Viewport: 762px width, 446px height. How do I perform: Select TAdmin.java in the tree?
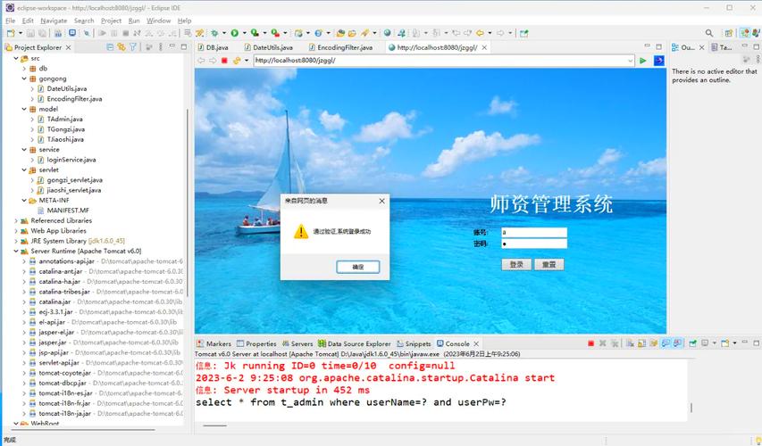[x=64, y=120]
